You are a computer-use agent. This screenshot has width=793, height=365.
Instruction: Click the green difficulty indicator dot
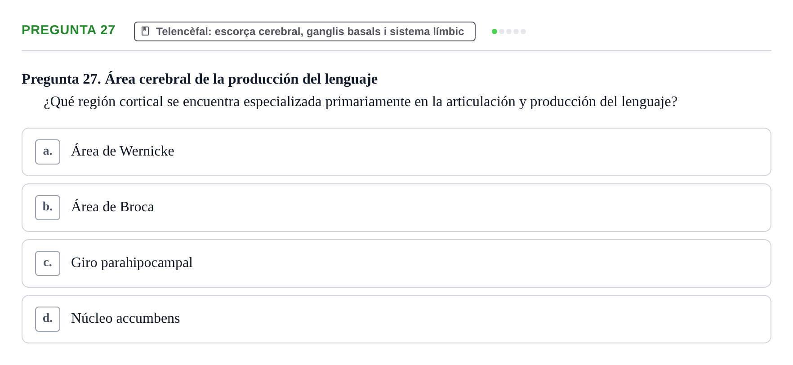pos(495,31)
